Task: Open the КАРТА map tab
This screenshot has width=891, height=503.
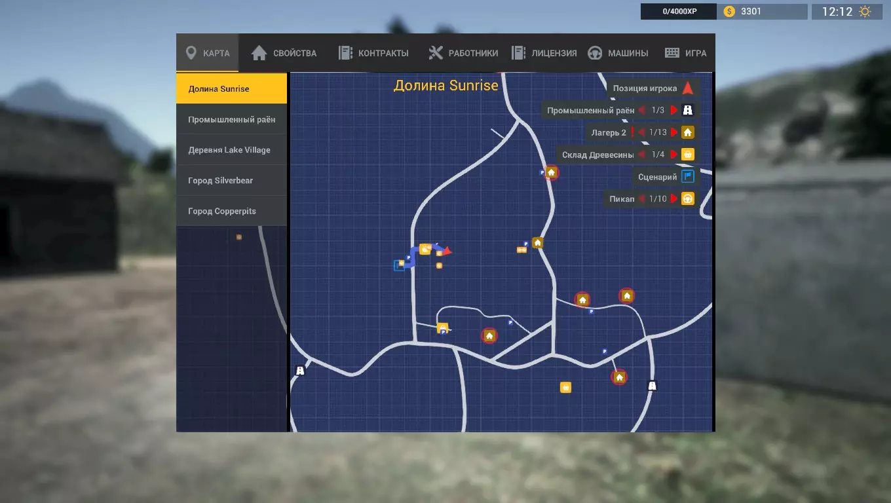Action: pyautogui.click(x=208, y=53)
